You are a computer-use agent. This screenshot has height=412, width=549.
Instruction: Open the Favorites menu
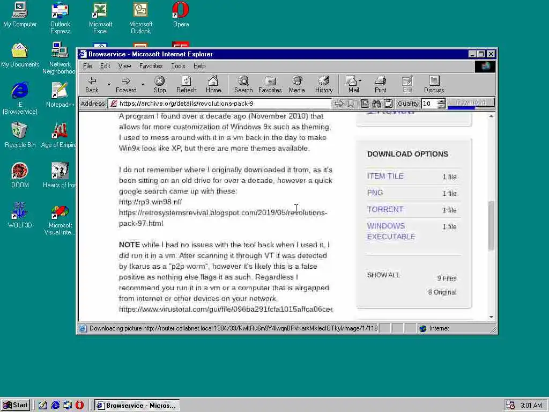point(151,66)
